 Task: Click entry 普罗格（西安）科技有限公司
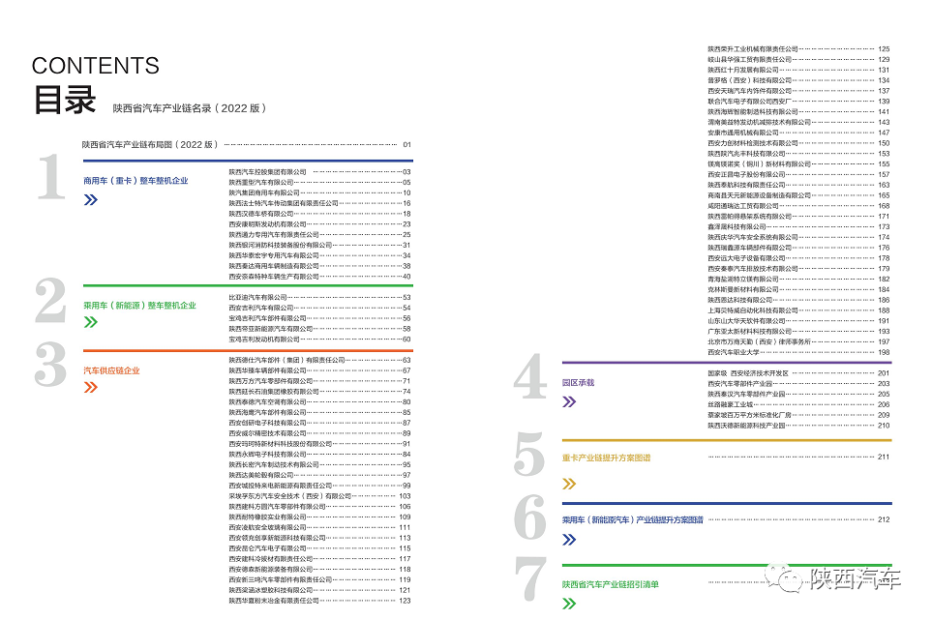pos(749,80)
